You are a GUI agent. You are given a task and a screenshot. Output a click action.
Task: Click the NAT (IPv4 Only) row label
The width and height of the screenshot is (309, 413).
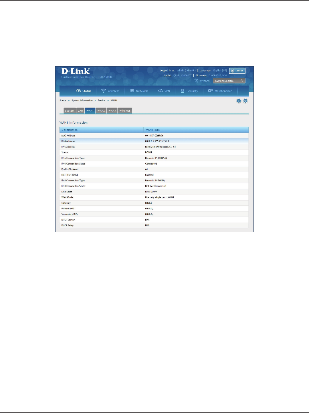[70, 175]
